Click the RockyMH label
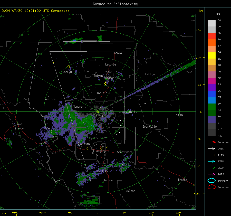Image resolution: width=231 pixels, height=216 pixels. point(68,72)
